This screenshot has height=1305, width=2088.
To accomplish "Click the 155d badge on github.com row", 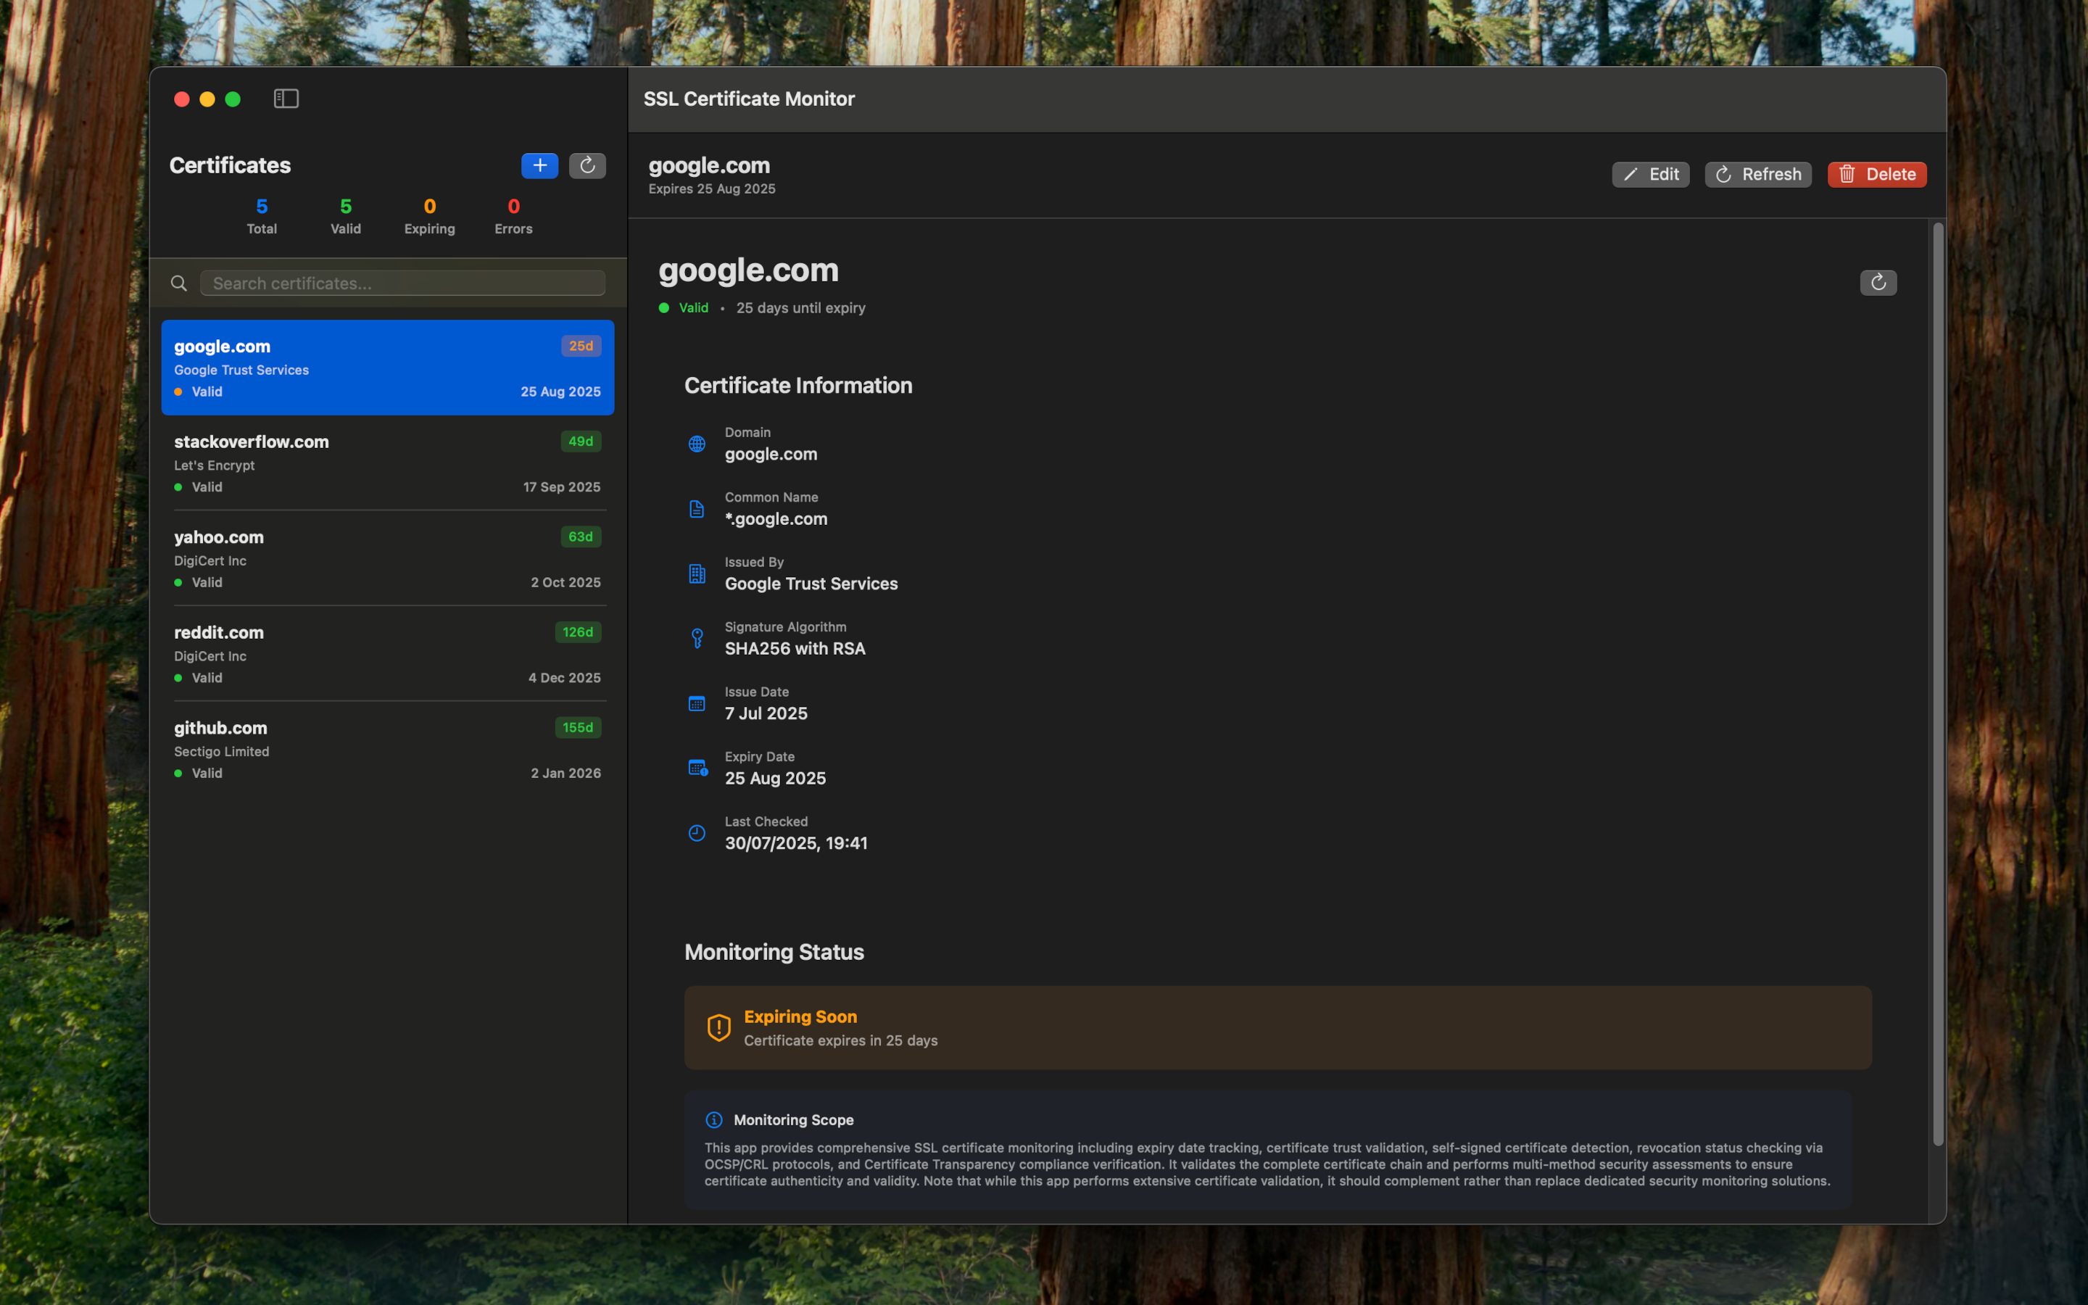I will [577, 728].
